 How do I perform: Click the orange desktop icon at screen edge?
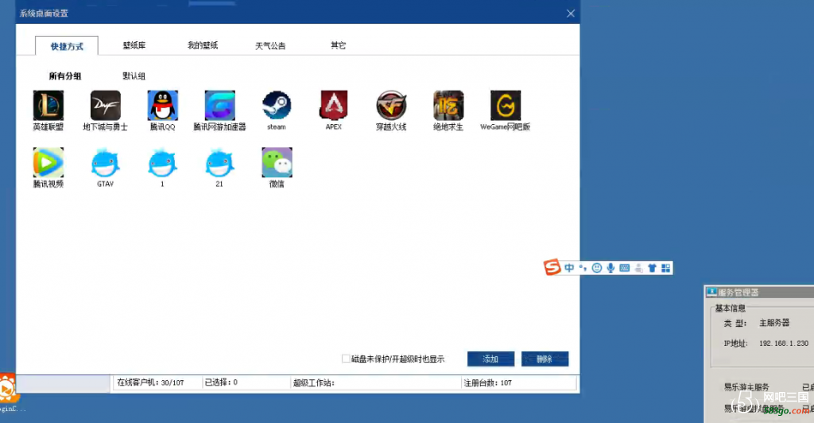[8, 388]
